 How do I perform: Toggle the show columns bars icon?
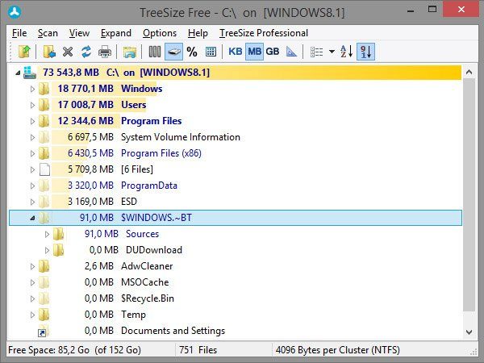[x=155, y=52]
